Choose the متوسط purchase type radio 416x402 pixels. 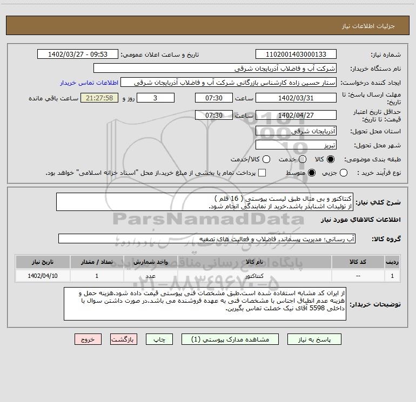(312, 173)
